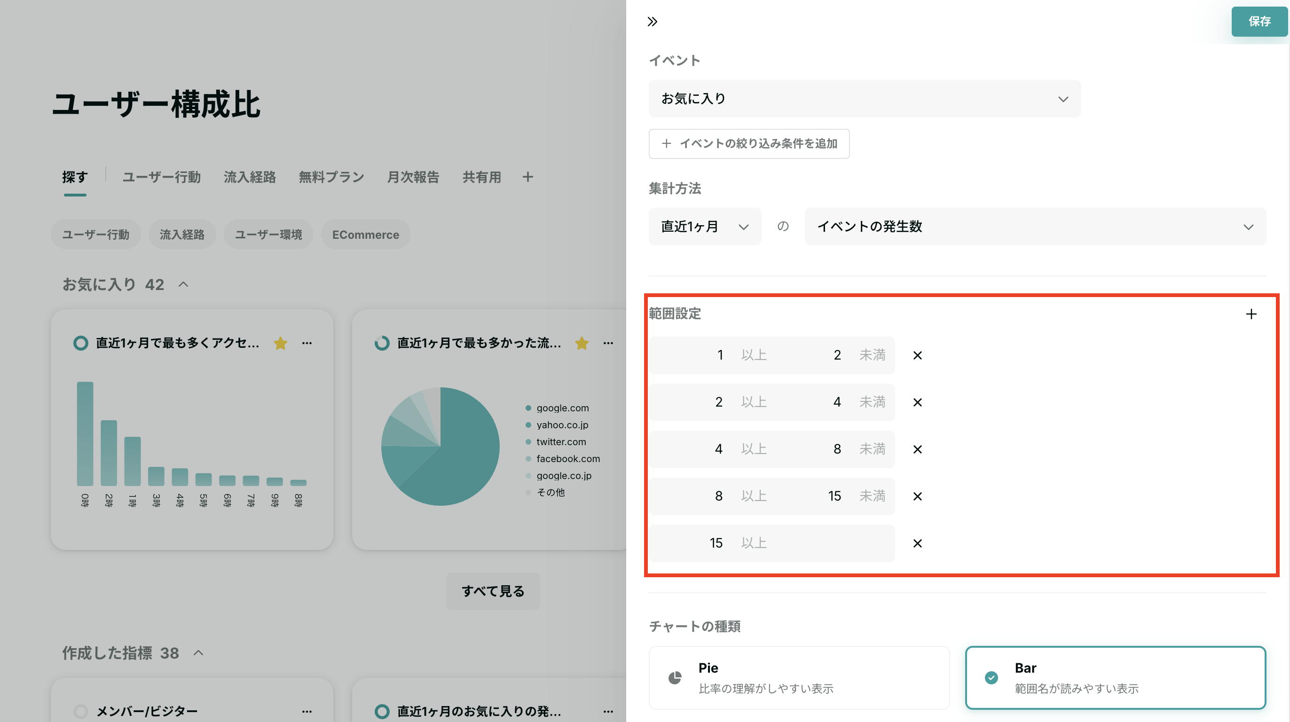1290x722 pixels.
Task: Open more menu on メンバー/ビジター card
Action: click(x=307, y=711)
